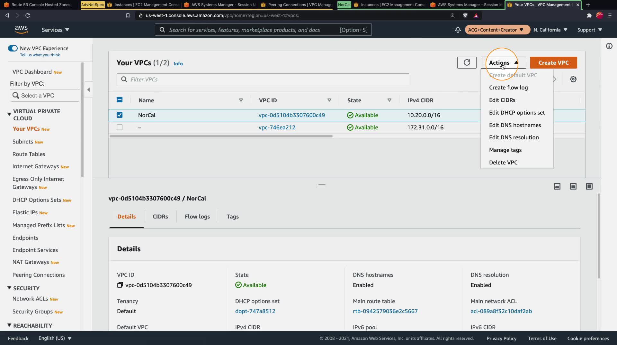Click the VPC table horizontal scrollbar
This screenshot has width=617, height=345.
[221, 136]
